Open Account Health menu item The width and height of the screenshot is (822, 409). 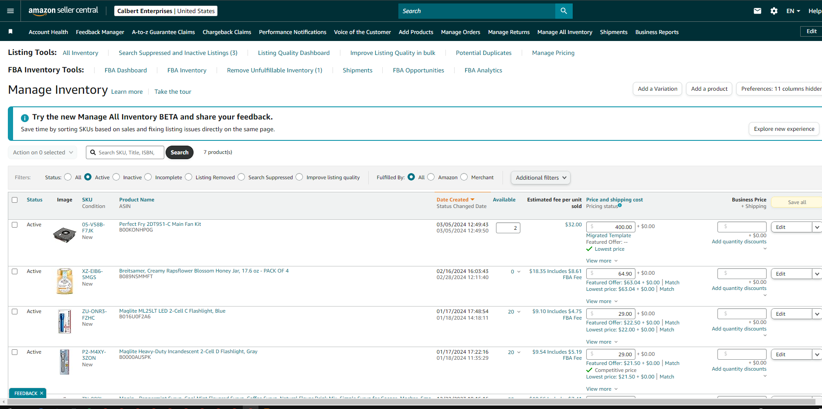pos(48,32)
